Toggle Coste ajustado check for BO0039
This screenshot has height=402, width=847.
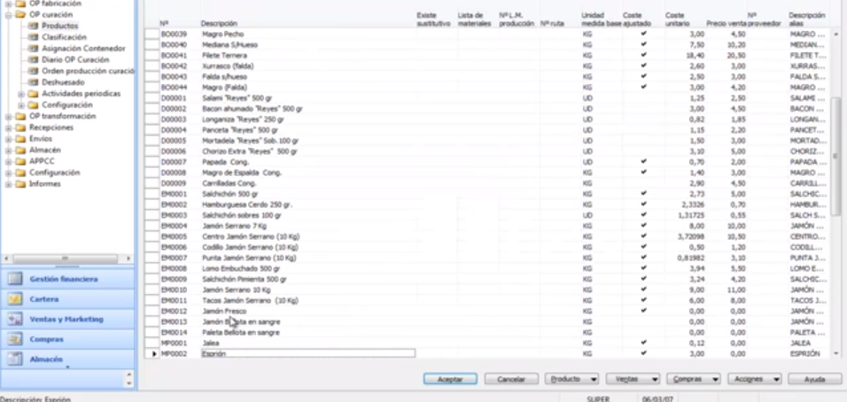[643, 34]
